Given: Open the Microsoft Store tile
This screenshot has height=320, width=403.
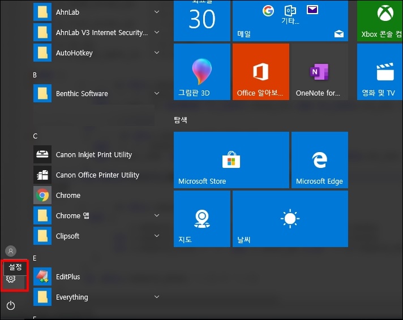Looking at the screenshot, I should pyautogui.click(x=231, y=160).
